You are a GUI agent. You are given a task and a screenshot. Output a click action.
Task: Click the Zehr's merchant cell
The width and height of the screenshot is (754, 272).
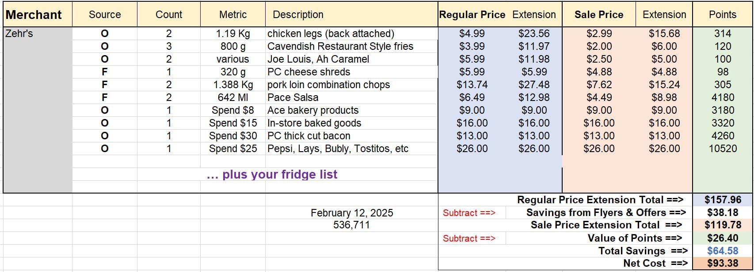38,34
